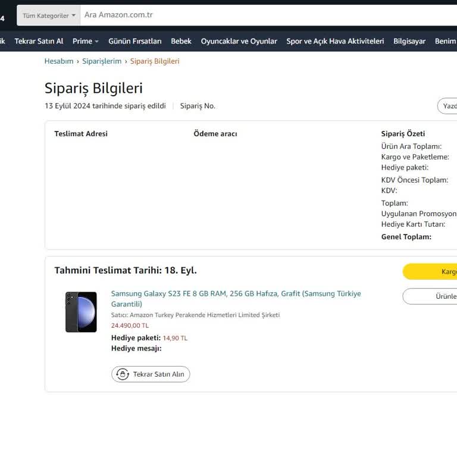Click the Tekrar Satın Alın button
The width and height of the screenshot is (457, 457).
[x=151, y=374]
